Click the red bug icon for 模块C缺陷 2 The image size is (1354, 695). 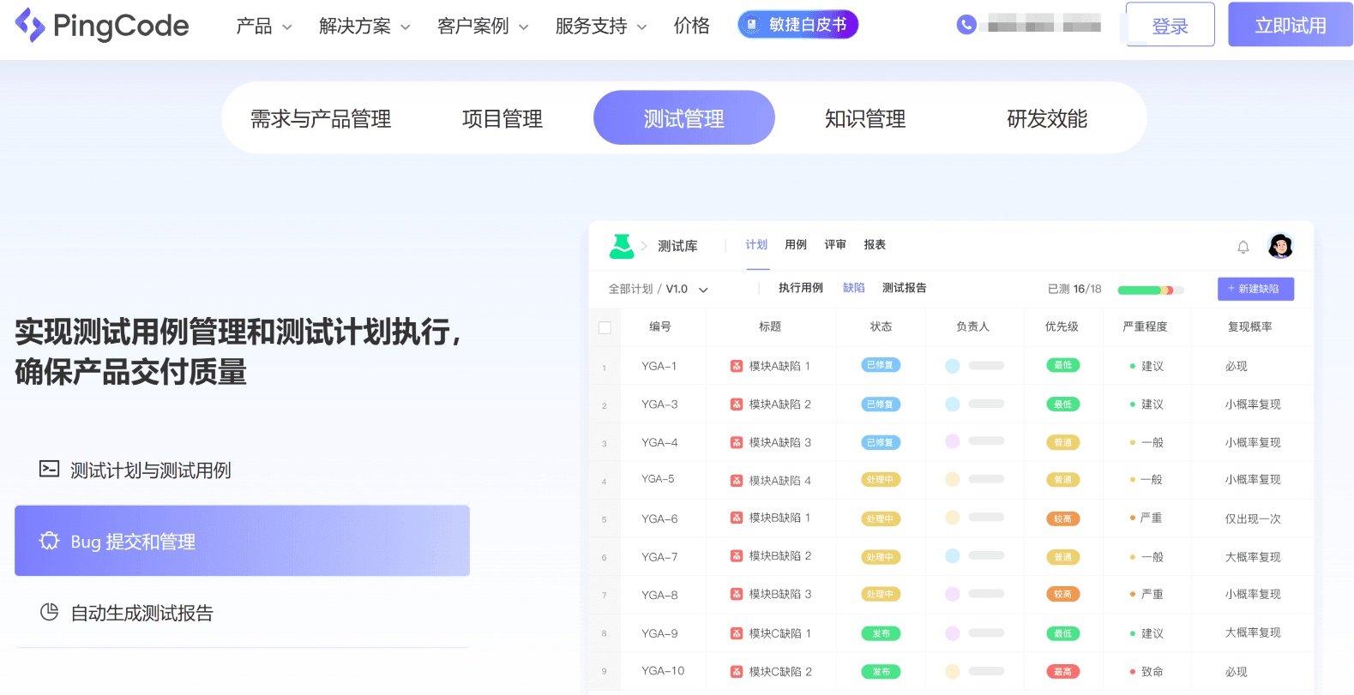pos(737,672)
